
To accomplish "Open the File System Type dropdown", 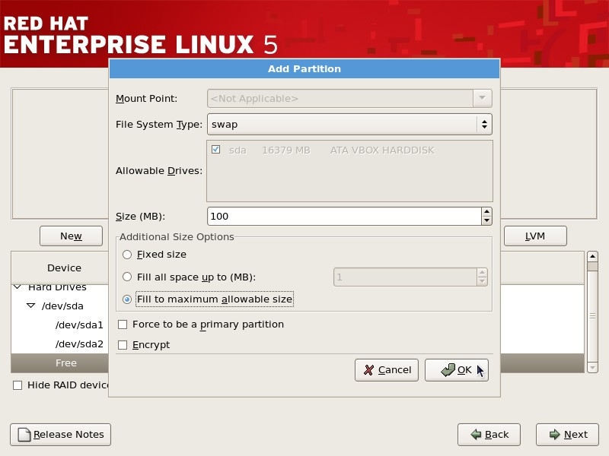I will point(349,124).
